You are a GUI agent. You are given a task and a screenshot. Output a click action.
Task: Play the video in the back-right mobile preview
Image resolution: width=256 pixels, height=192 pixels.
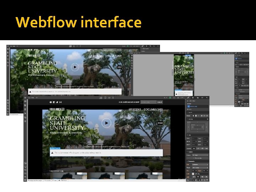178,77
